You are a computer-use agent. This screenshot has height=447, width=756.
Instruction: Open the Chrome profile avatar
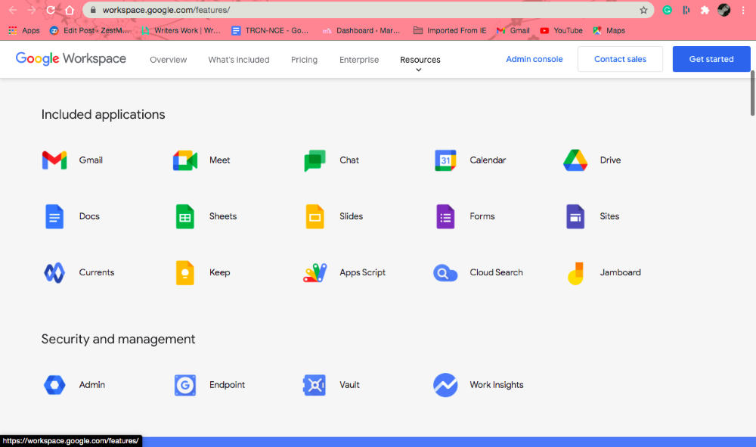click(723, 10)
